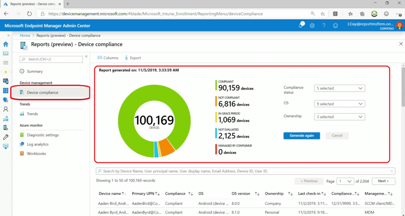Click the Home icon in left rail
The width and height of the screenshot is (405, 216).
pyautogui.click(x=6, y=44)
